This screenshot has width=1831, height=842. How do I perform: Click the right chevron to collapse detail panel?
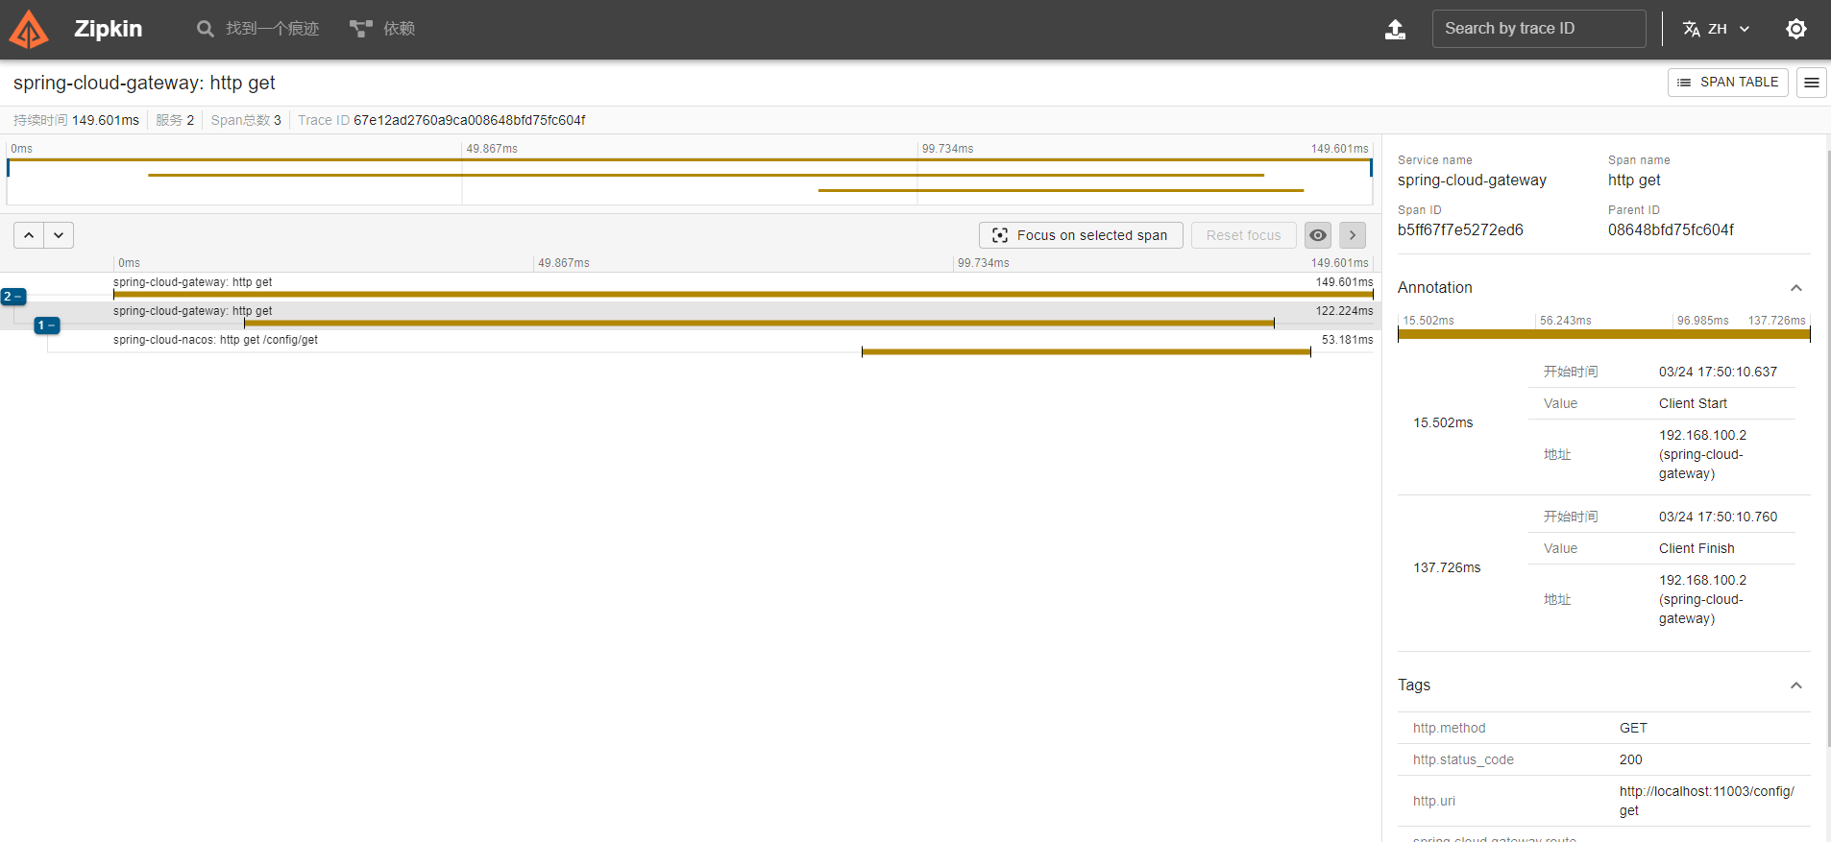pos(1352,235)
